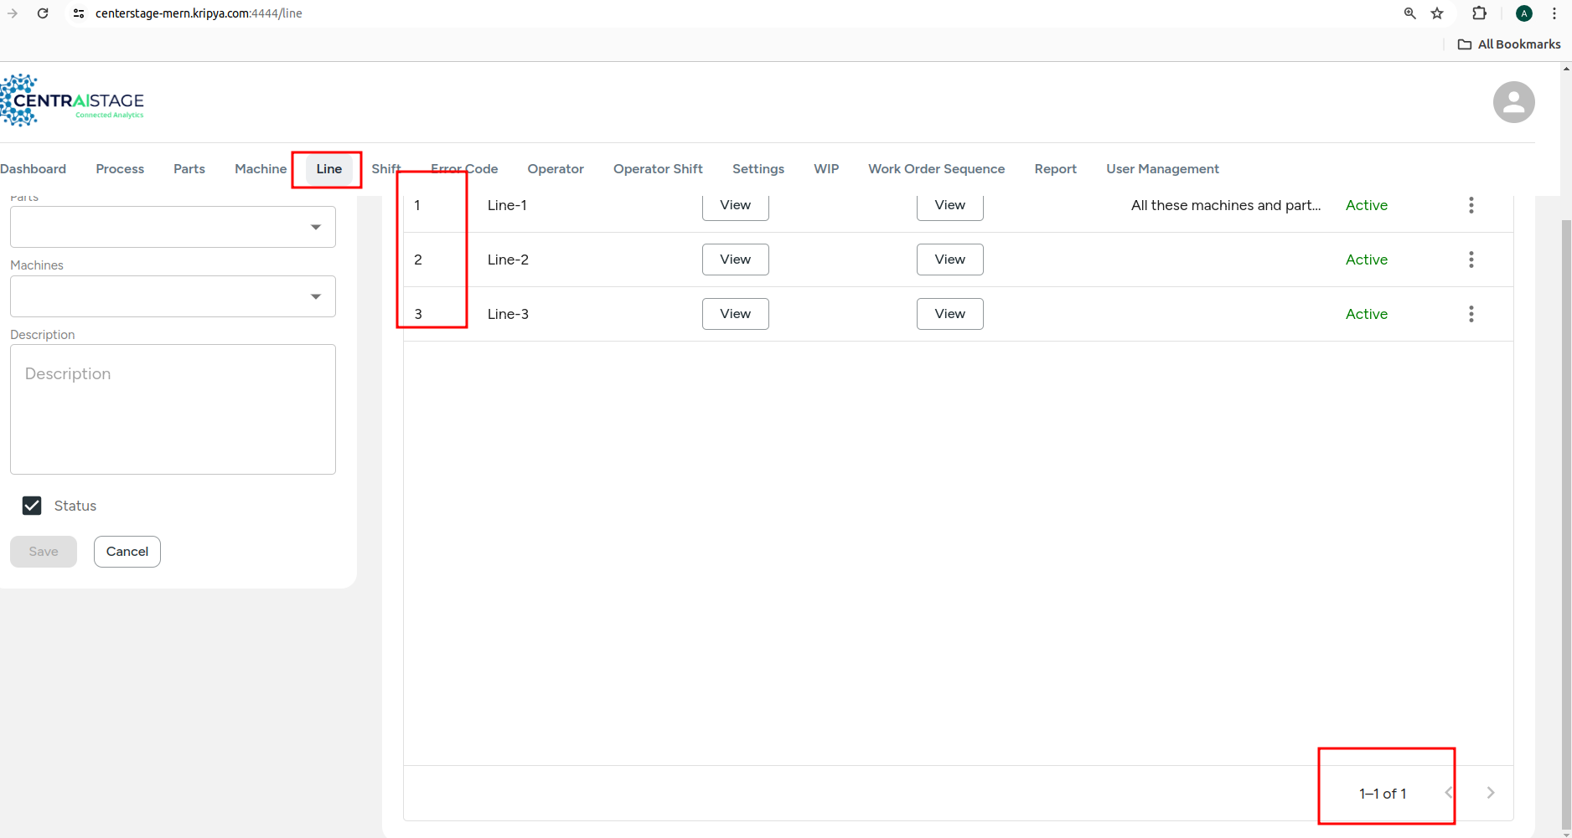Open the Line-1 row three-dot menu
Screen dimensions: 1572x838
click(x=1471, y=205)
